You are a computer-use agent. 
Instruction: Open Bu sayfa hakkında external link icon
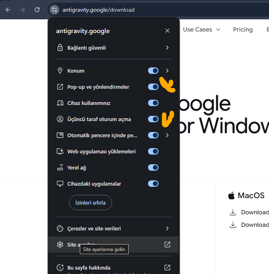[167, 268]
